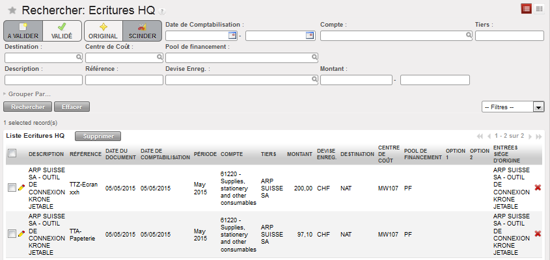Go to previous page of results
The width and height of the screenshot is (550, 260).
click(489, 136)
